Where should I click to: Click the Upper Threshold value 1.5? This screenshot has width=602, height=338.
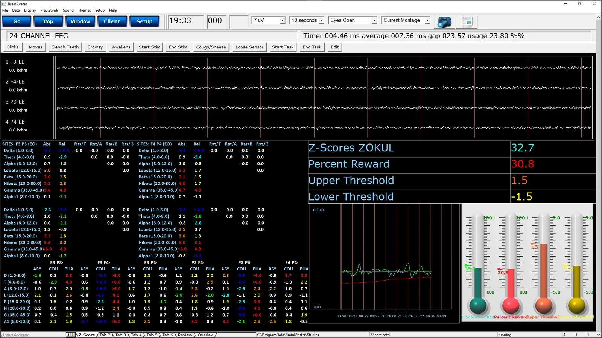pyautogui.click(x=519, y=181)
